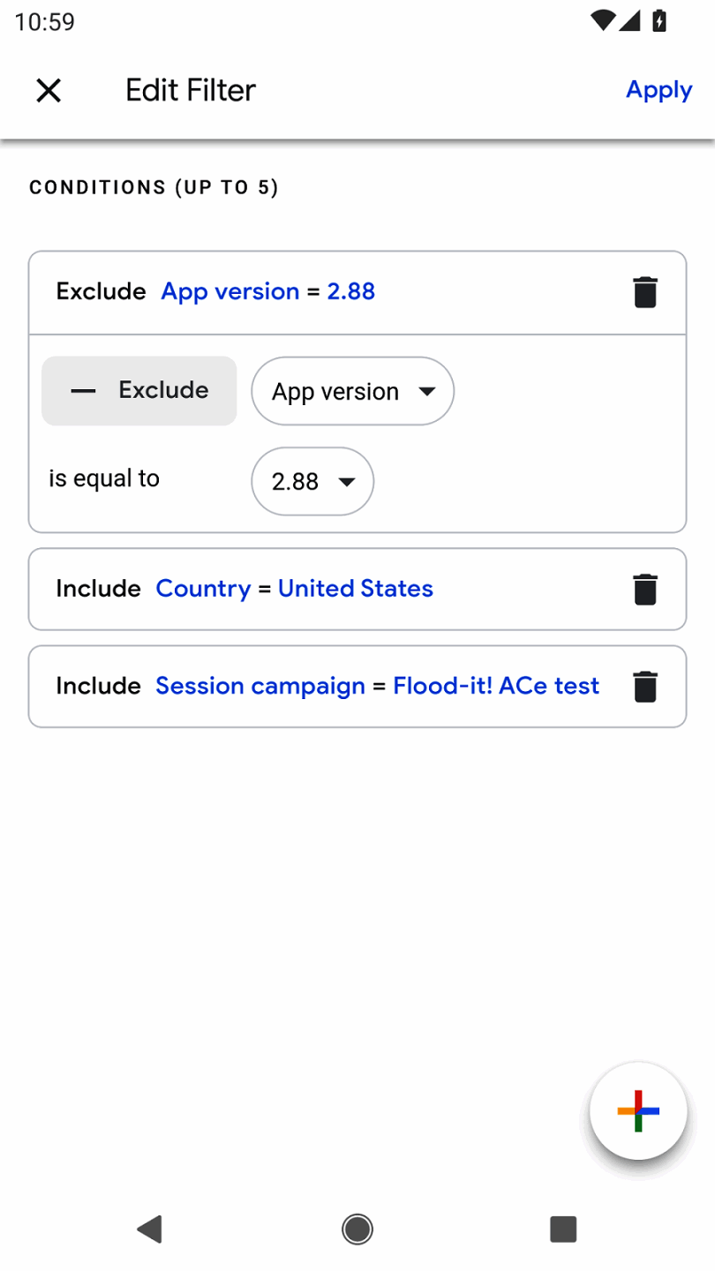The image size is (715, 1271).
Task: Delete the App version condition
Action: click(645, 292)
